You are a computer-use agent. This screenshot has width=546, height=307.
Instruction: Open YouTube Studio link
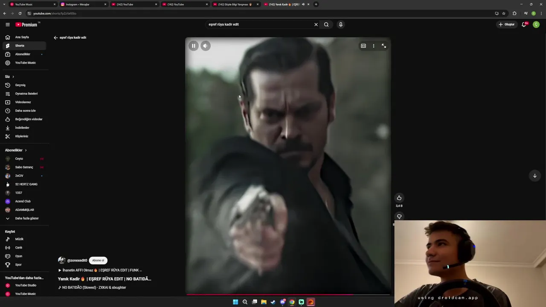coord(24,285)
